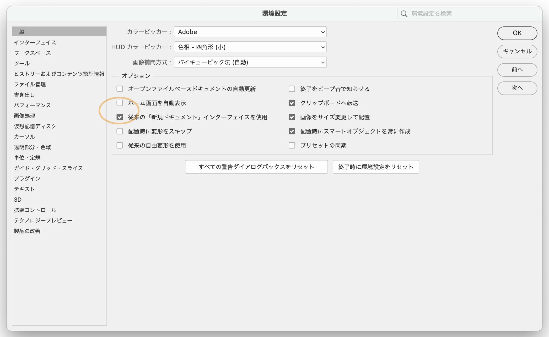Viewport: 549px width, 337px height.
Task: Enable プリセットの同期 option
Action: [x=292, y=145]
